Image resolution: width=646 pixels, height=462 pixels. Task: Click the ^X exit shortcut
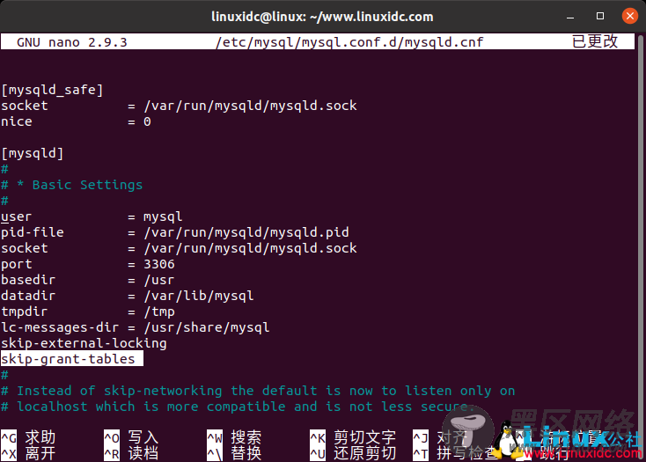28,453
